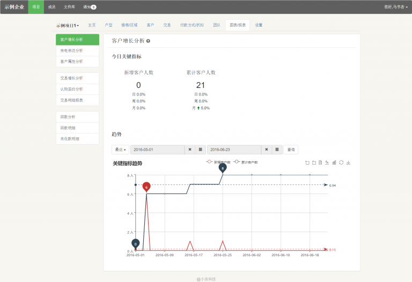The height and width of the screenshot is (282, 412).
Task: Download the chart as image
Action: 348,162
